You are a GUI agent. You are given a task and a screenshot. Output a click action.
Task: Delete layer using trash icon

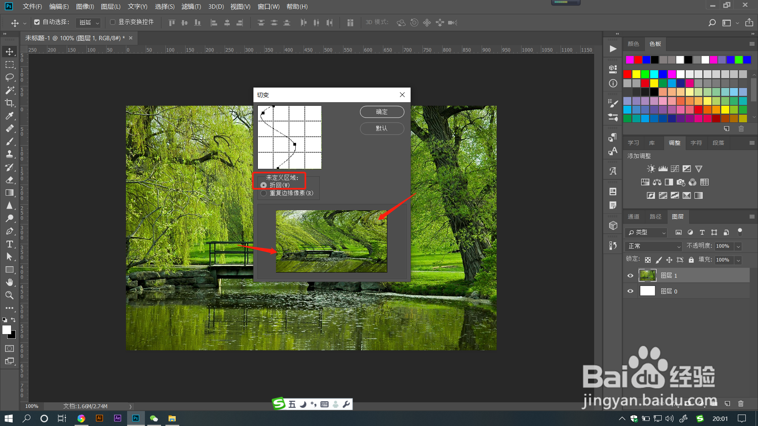(x=741, y=404)
